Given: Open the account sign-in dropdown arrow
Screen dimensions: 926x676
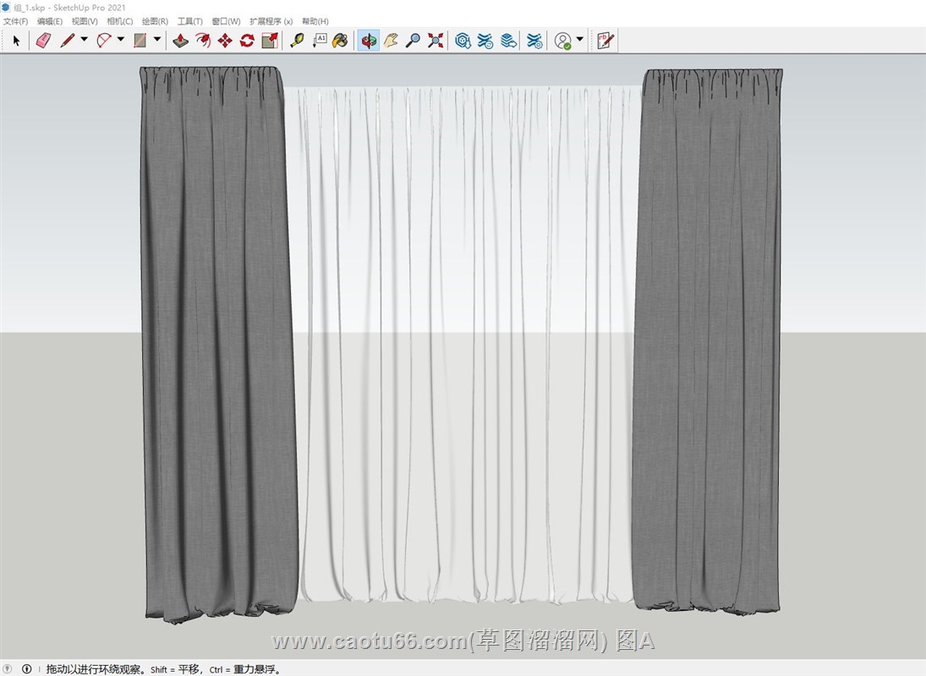Looking at the screenshot, I should [x=579, y=40].
